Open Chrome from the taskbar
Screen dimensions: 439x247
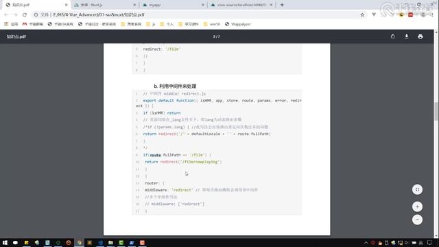80,242
